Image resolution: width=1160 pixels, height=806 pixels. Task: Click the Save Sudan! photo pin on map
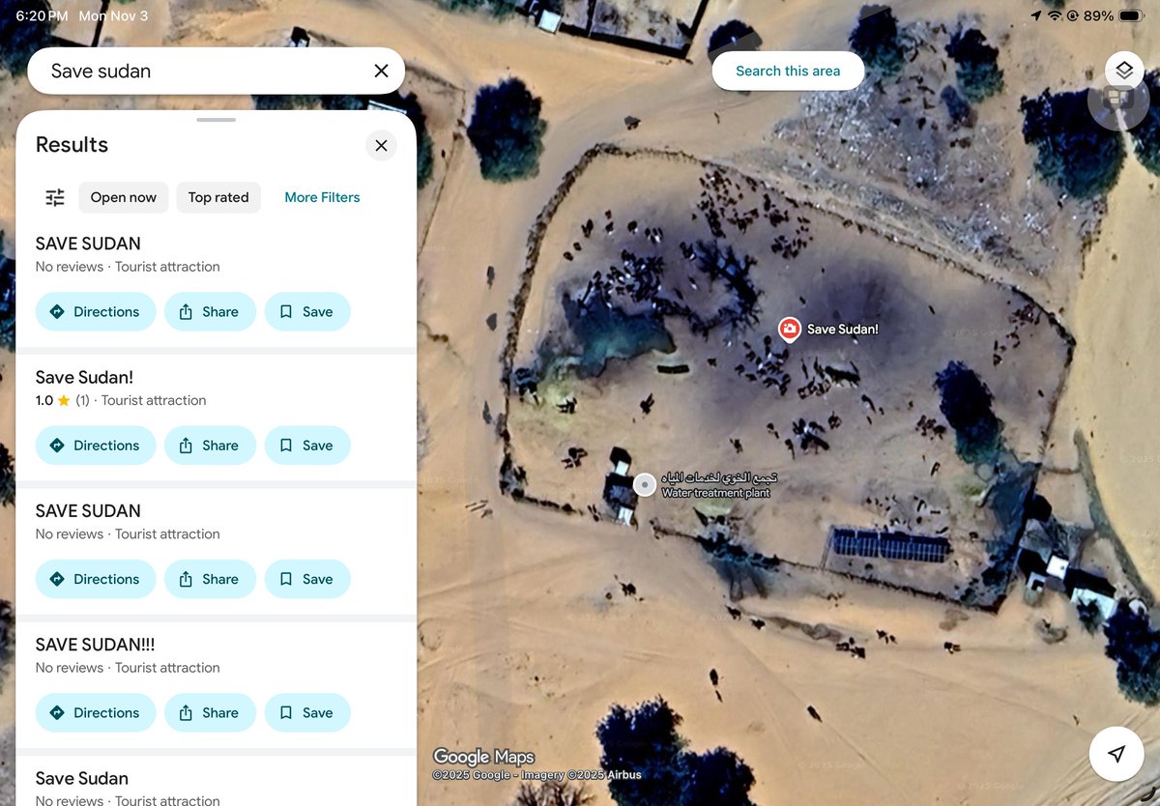click(790, 329)
